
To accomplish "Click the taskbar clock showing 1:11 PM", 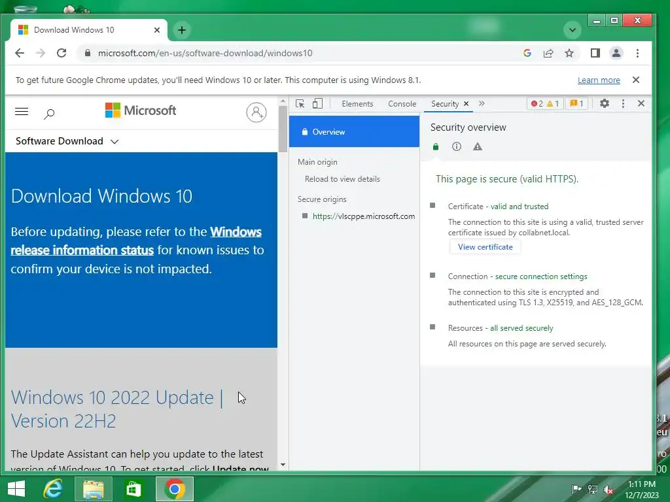I will [642, 489].
